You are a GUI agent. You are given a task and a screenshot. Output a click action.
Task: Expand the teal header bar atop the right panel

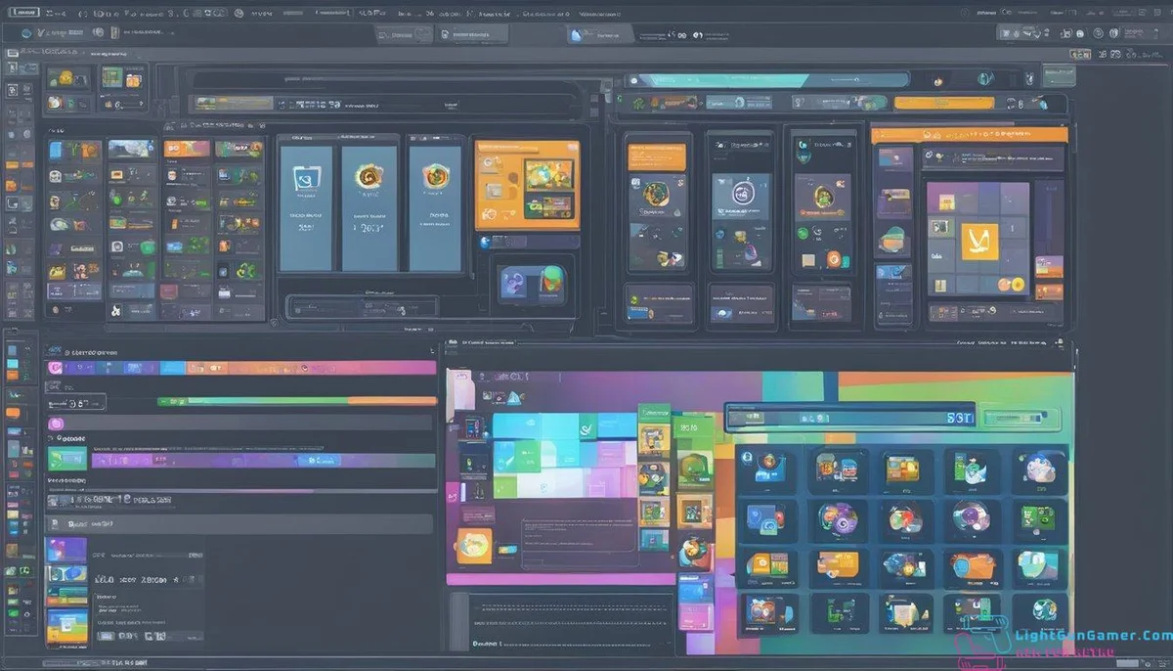[718, 80]
